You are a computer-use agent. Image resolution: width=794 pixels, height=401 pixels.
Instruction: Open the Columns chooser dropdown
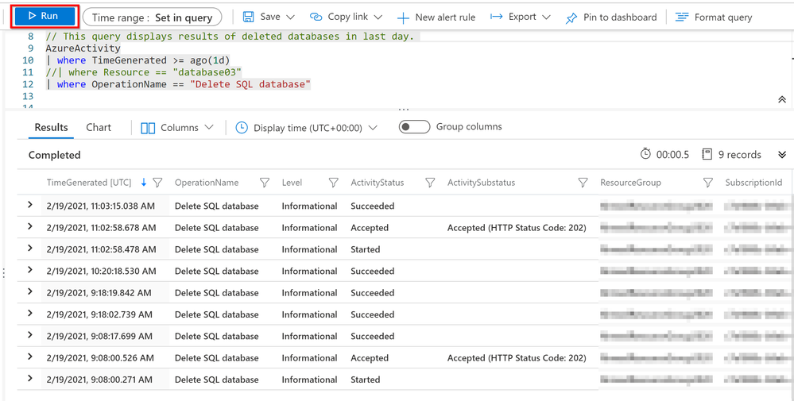[x=177, y=128]
